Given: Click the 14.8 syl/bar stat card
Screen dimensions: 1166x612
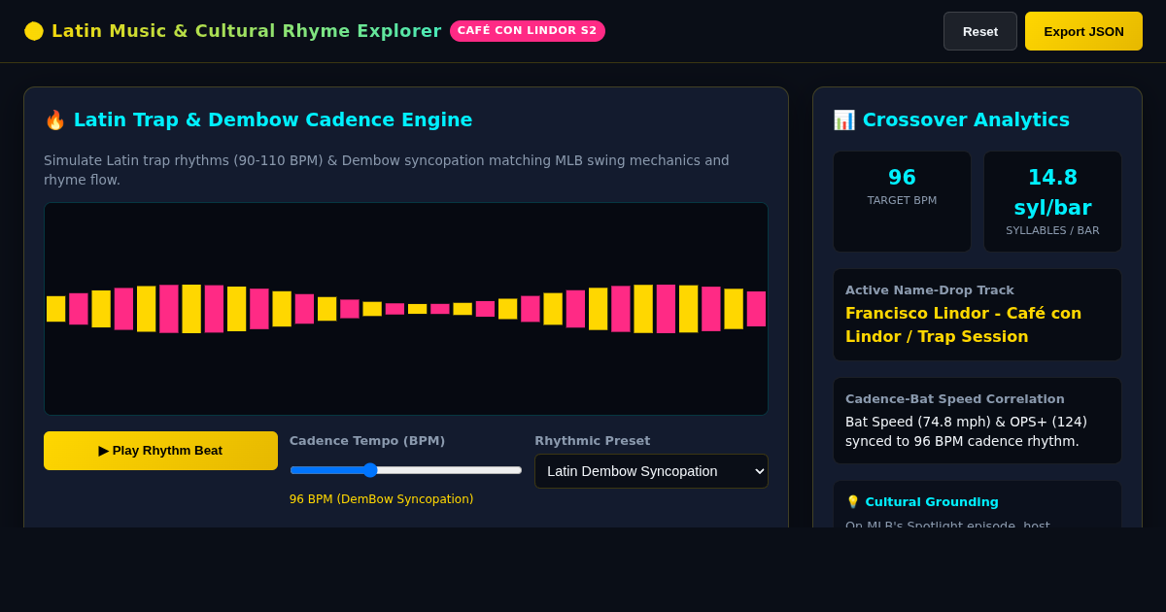Looking at the screenshot, I should pyautogui.click(x=1052, y=201).
